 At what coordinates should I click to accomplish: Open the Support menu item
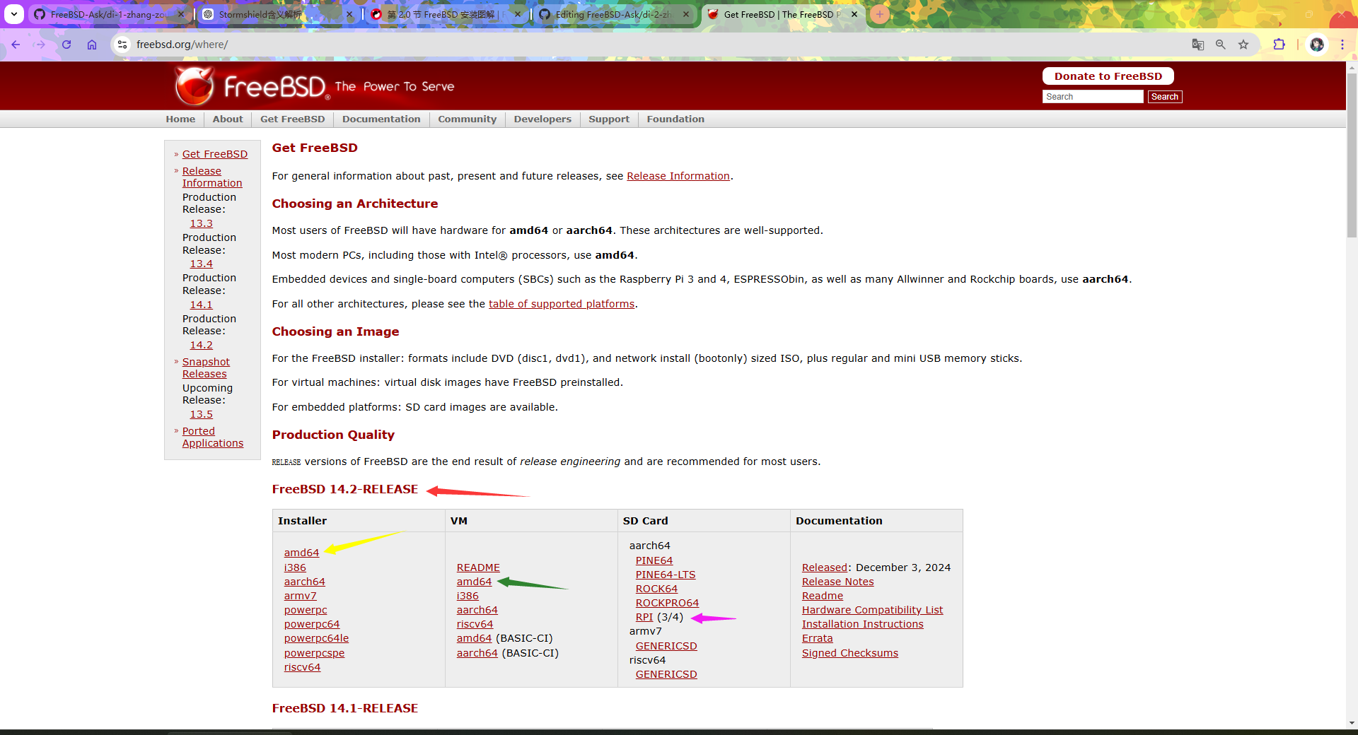click(609, 119)
